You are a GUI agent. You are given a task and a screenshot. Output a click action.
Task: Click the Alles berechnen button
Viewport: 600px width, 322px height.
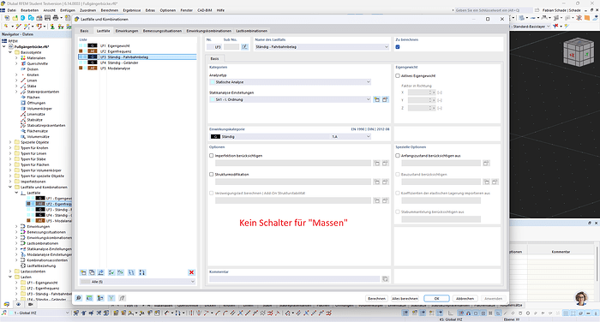pos(405,298)
